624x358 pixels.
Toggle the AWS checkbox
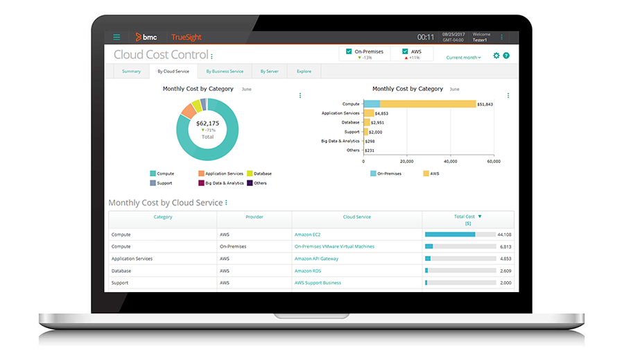405,51
